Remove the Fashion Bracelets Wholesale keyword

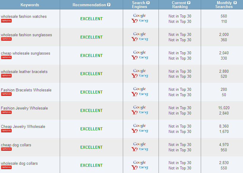coord(6,94)
